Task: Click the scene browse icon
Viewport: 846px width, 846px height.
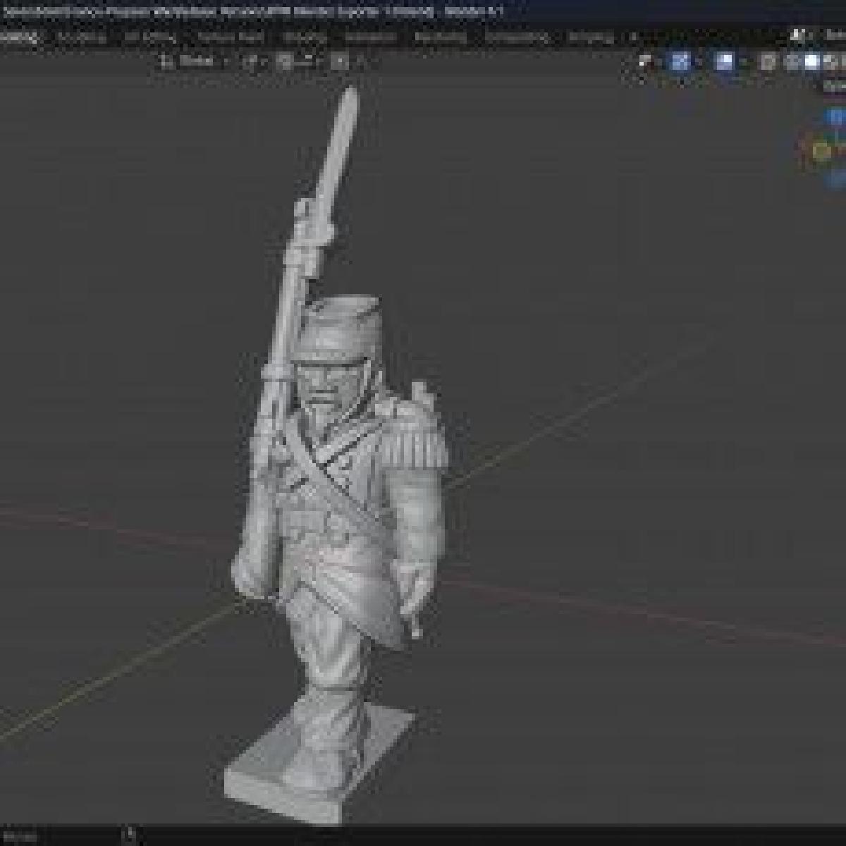Action: [797, 35]
